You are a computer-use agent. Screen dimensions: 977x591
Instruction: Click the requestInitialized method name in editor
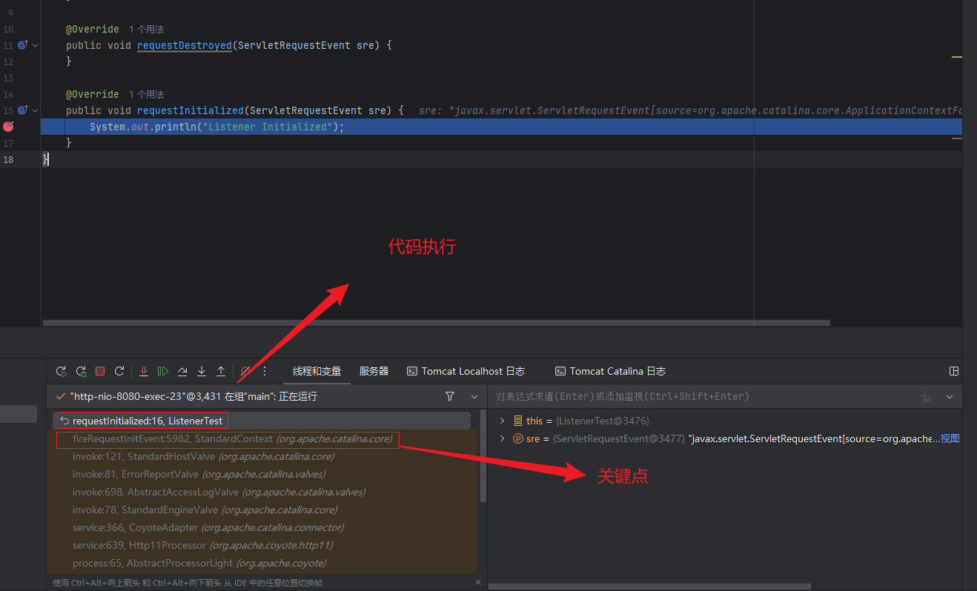[191, 110]
